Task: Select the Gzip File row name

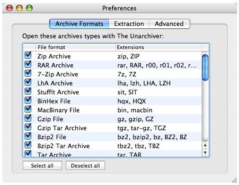Action: tap(50, 119)
